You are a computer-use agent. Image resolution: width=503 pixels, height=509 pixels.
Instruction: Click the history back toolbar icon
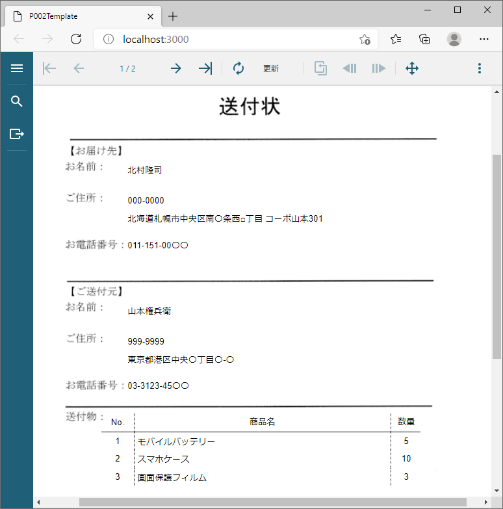pos(350,68)
